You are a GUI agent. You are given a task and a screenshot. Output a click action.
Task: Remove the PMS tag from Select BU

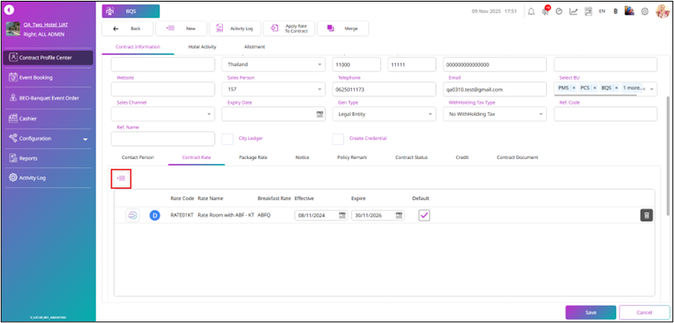coord(573,87)
